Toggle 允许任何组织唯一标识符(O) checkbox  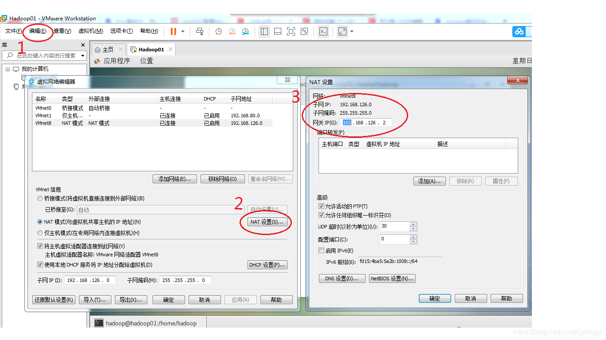(x=322, y=215)
